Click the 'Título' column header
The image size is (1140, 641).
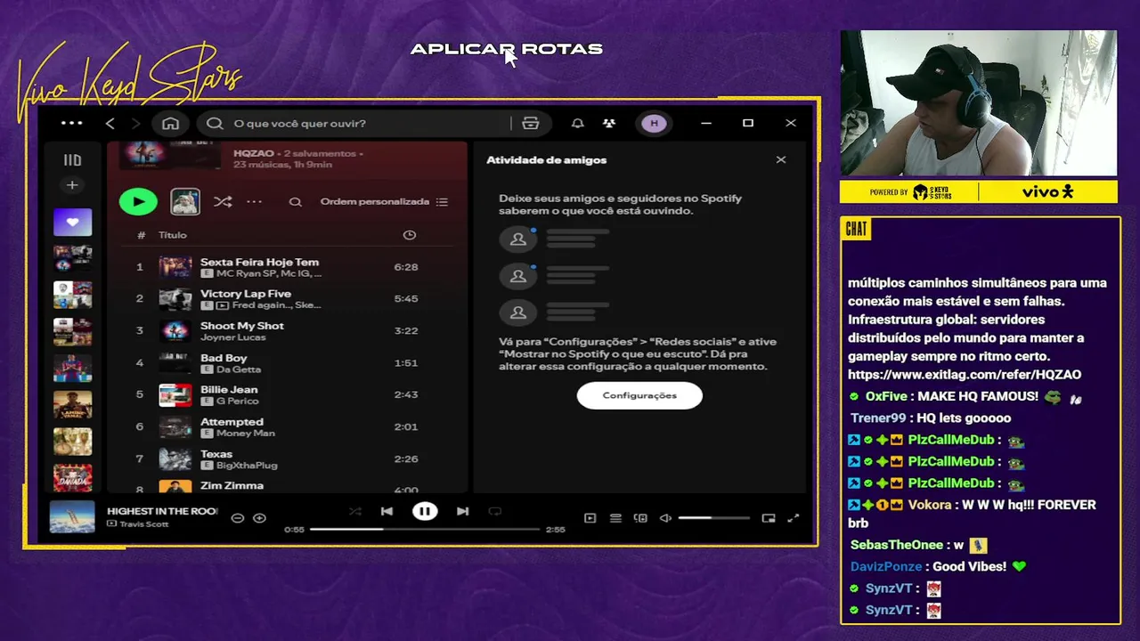[173, 235]
